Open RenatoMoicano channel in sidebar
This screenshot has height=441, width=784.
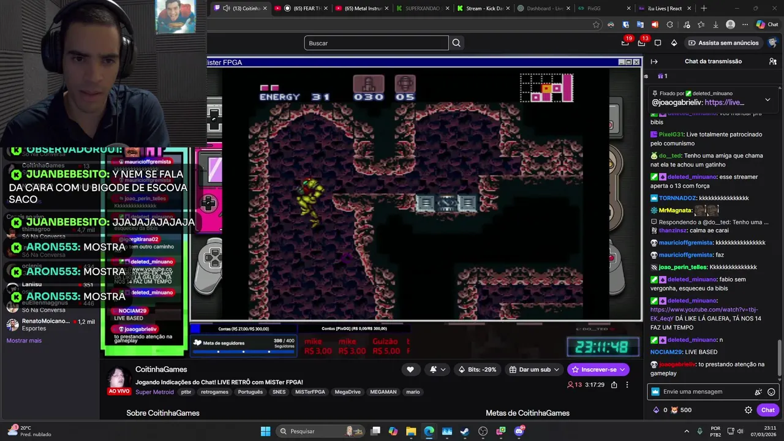(50, 325)
